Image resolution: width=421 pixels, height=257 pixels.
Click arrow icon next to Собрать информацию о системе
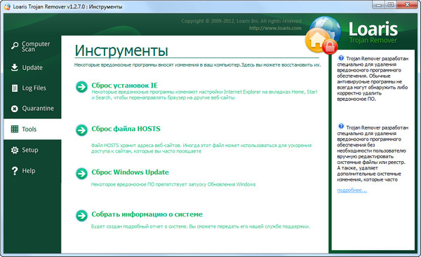click(81, 216)
